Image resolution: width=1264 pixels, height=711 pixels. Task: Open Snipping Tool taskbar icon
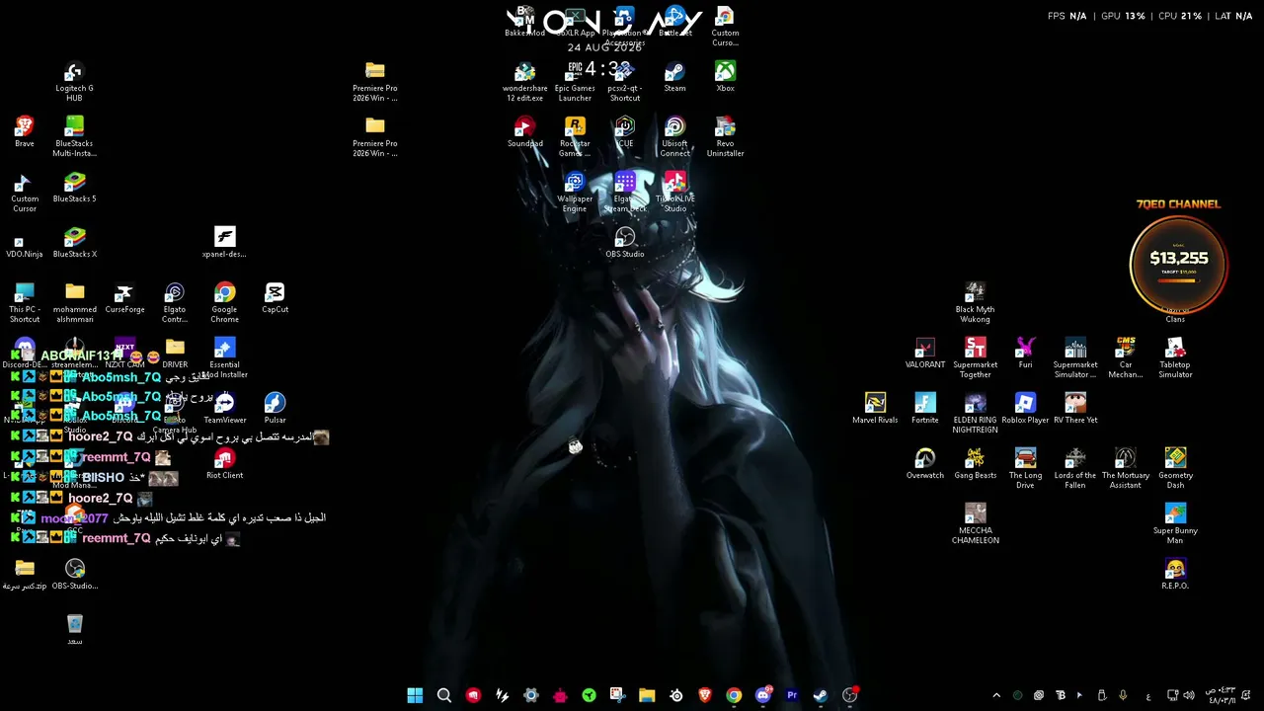pyautogui.click(x=617, y=695)
